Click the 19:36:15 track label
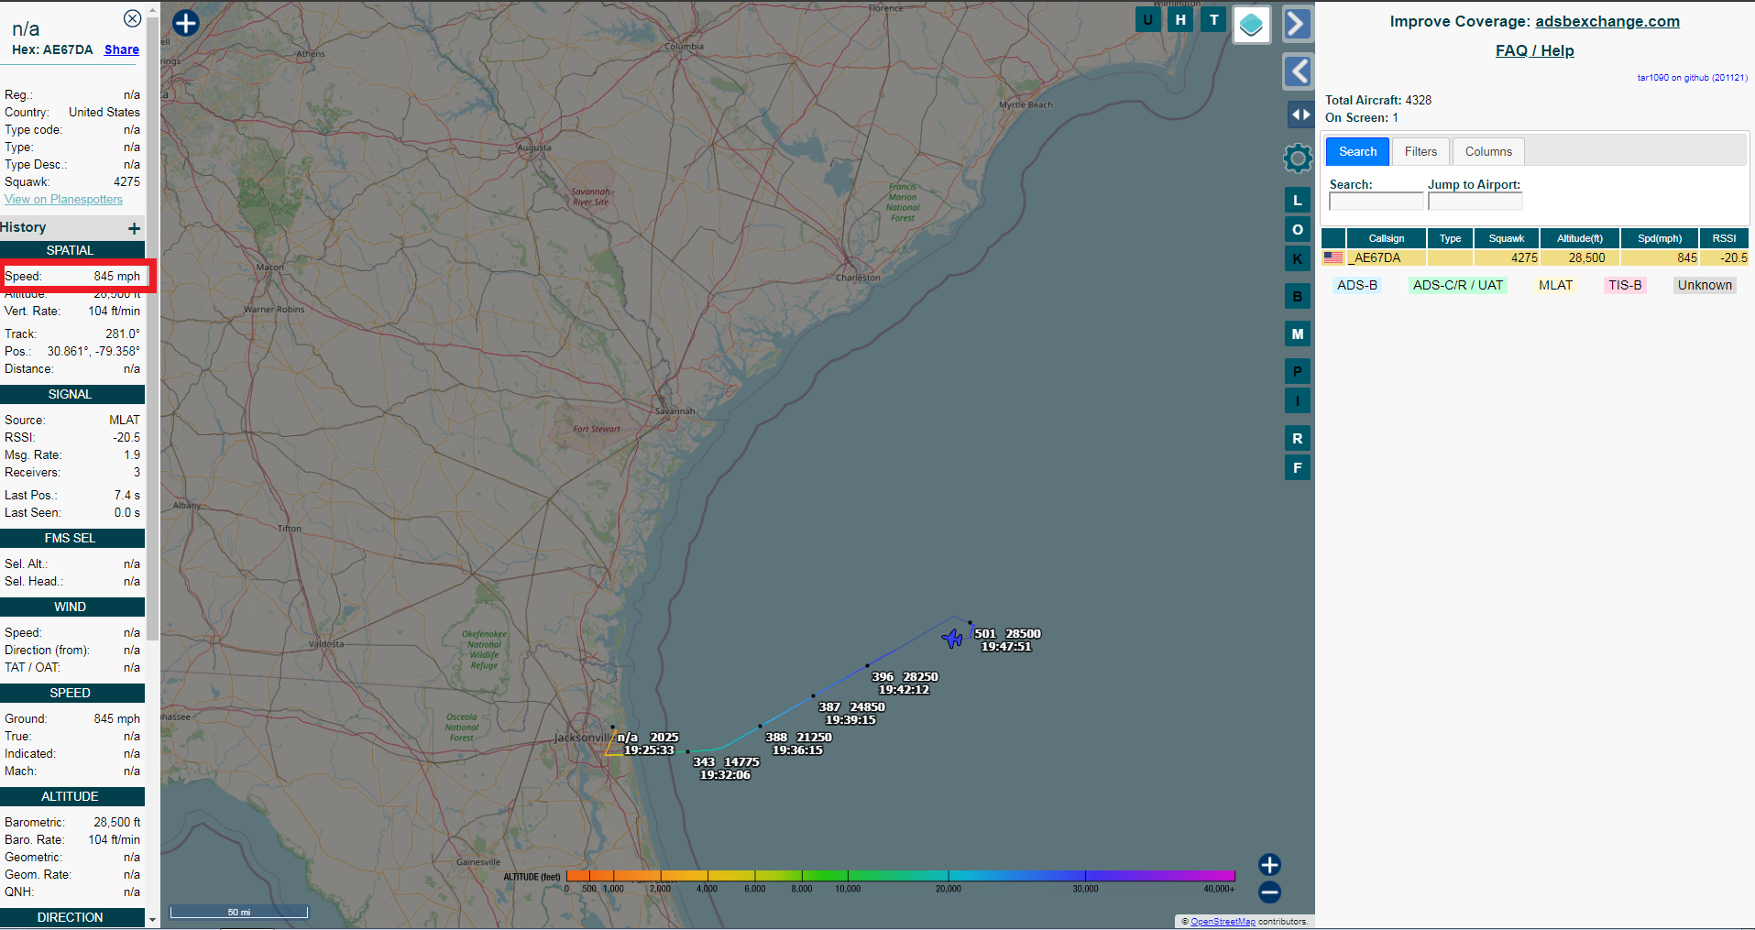Viewport: 1755px width, 930px height. click(x=797, y=750)
